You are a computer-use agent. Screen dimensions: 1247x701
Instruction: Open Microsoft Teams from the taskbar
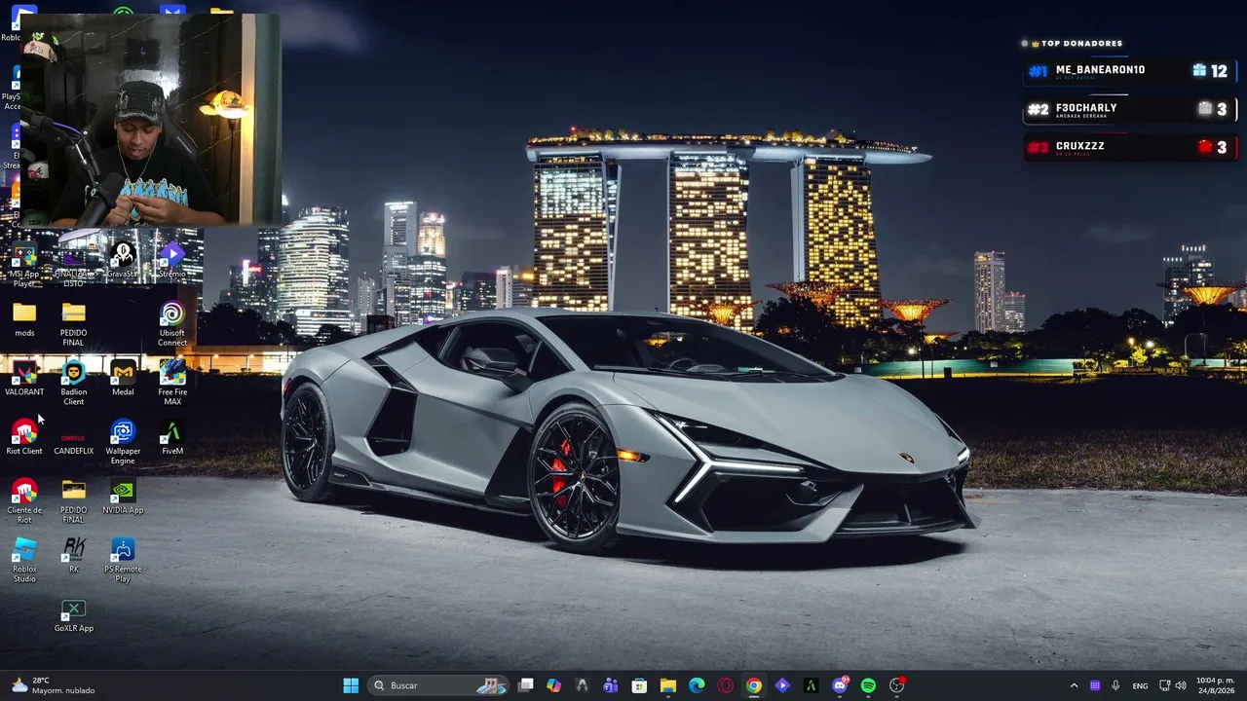pos(611,685)
